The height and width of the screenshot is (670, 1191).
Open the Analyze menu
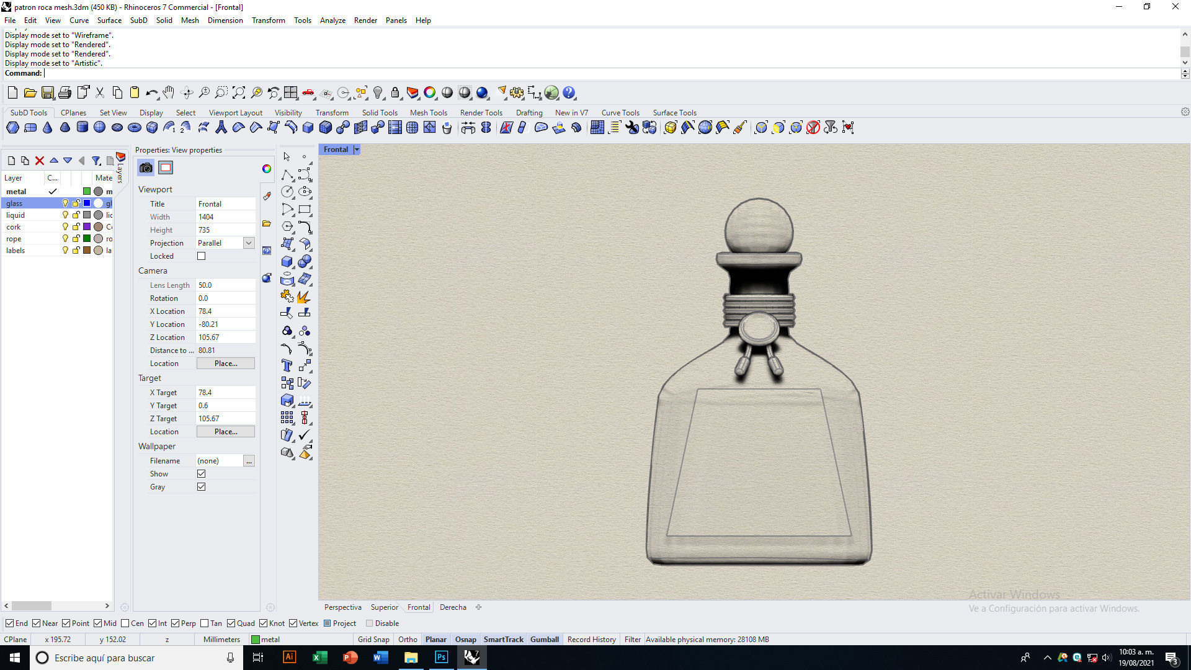coord(332,20)
